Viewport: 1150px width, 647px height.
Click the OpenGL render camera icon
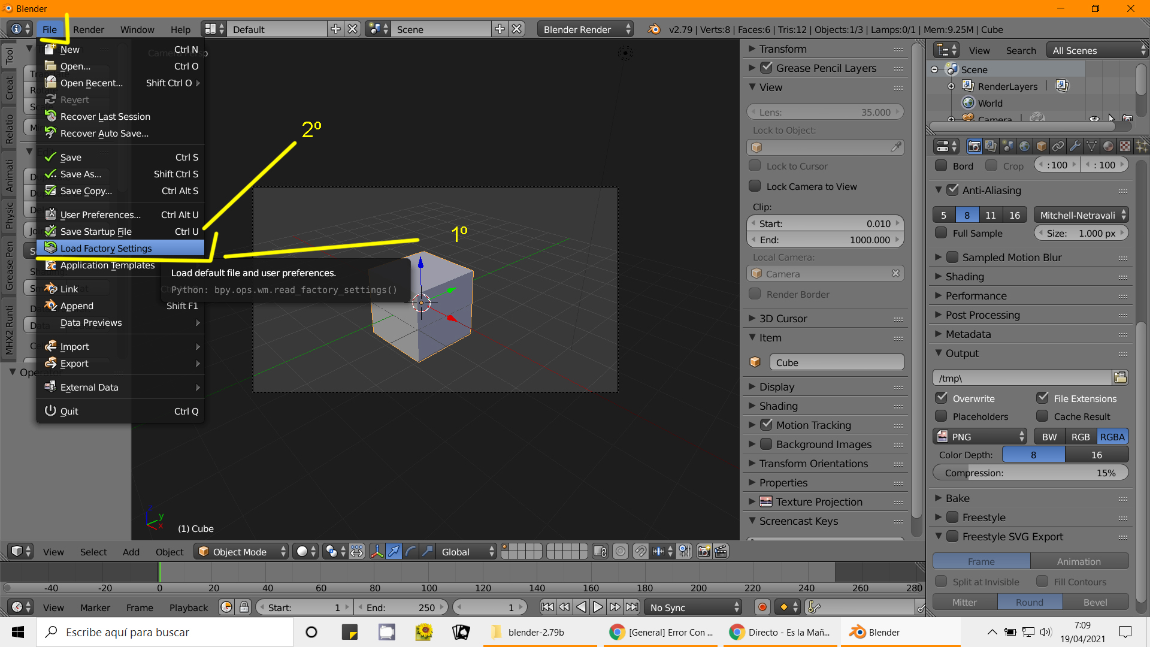(x=704, y=552)
